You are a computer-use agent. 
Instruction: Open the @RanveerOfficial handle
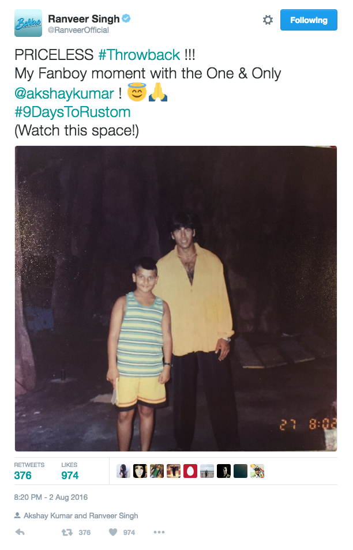point(78,30)
